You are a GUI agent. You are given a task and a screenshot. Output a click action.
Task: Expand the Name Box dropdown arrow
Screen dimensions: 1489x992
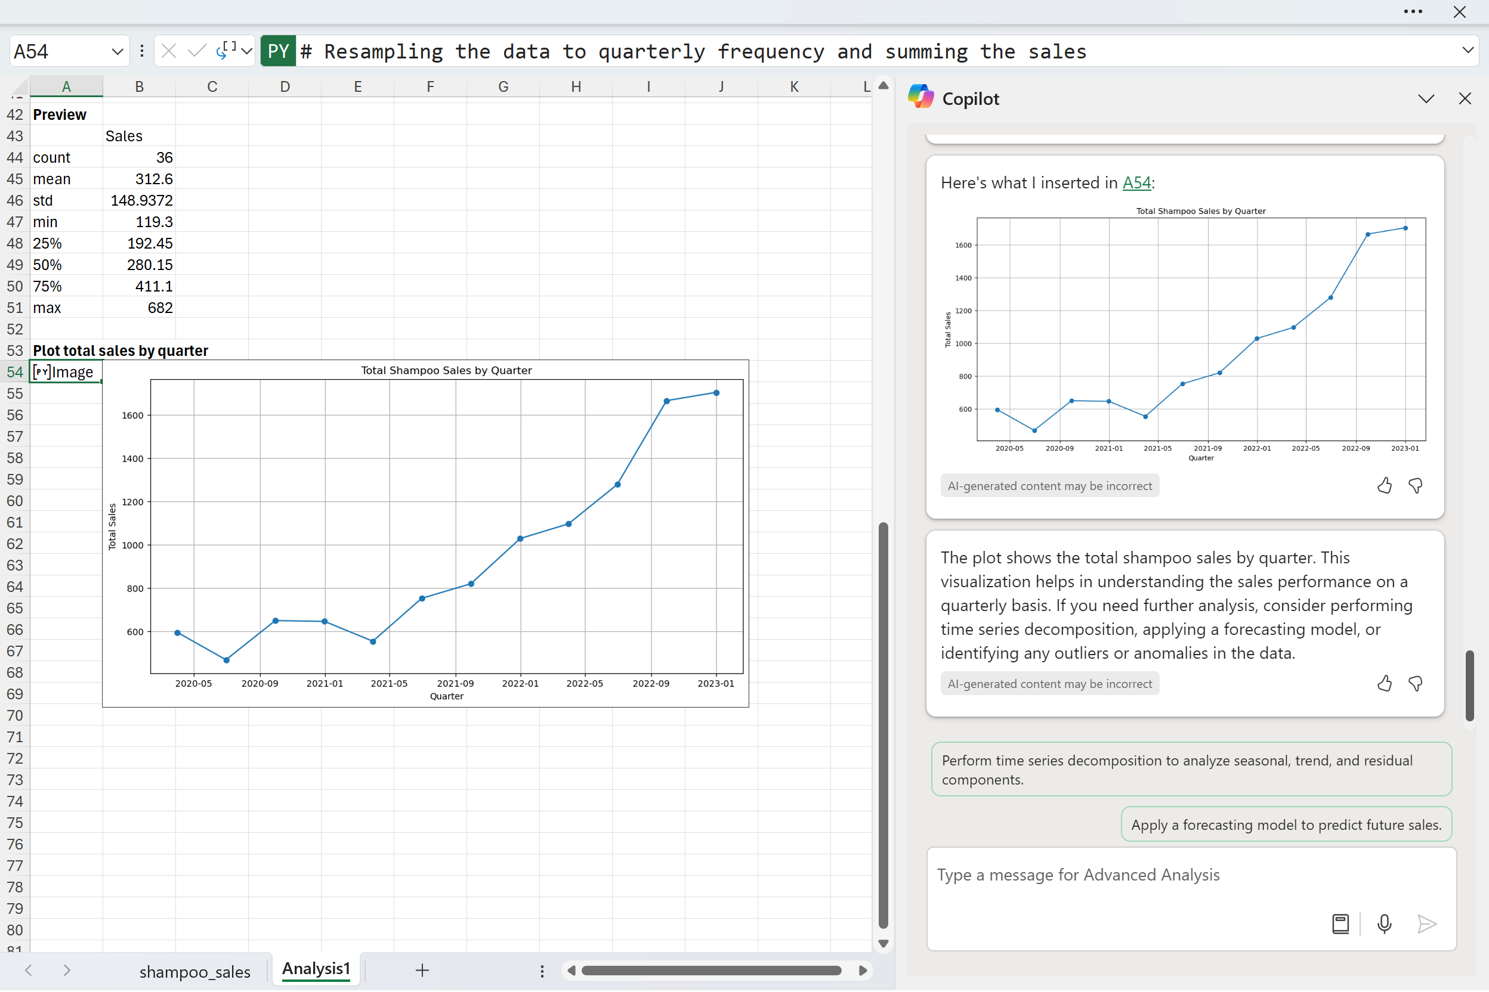pos(117,51)
